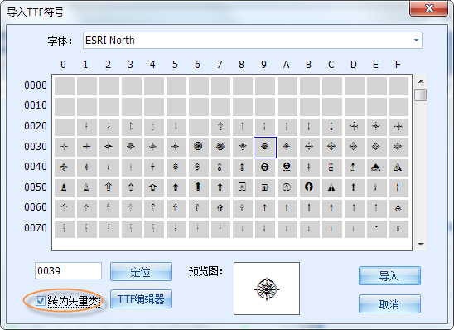Click the character code field showing 0039
454x330 pixels.
68,271
